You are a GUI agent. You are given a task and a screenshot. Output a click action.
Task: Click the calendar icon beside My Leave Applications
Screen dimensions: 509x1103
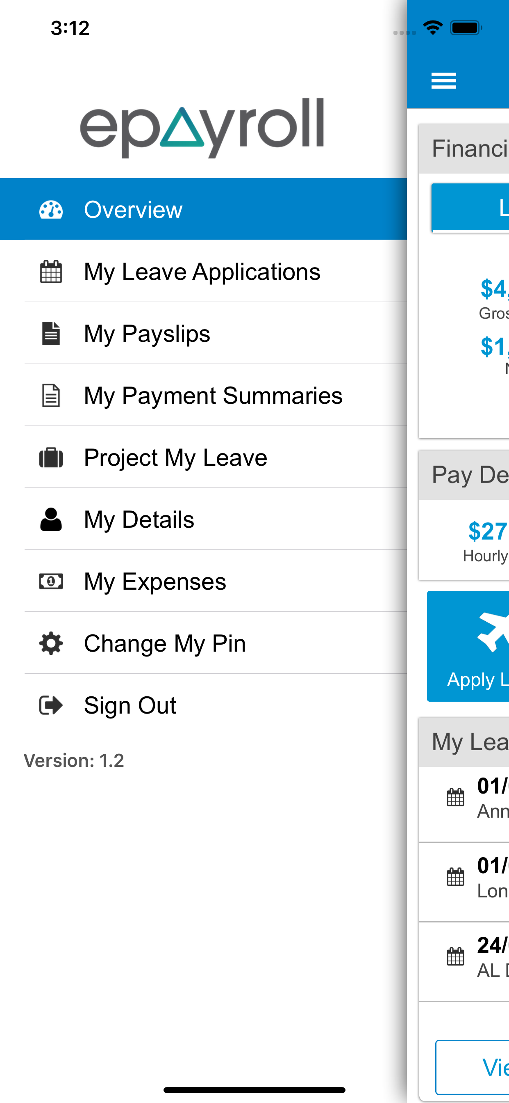(51, 272)
